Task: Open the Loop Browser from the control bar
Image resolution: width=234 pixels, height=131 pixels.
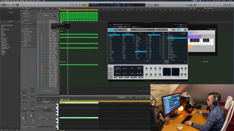Action: click(x=230, y=5)
